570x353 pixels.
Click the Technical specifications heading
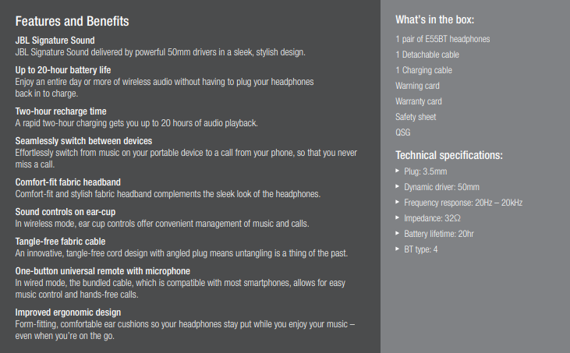pos(449,155)
